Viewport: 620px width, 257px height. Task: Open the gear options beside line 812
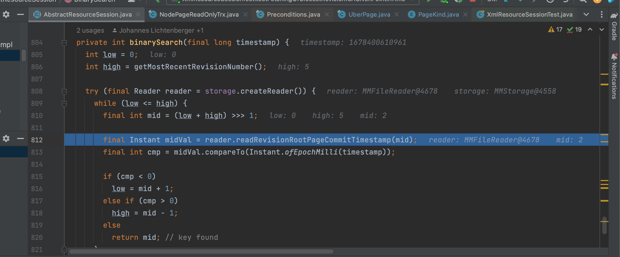(x=6, y=138)
